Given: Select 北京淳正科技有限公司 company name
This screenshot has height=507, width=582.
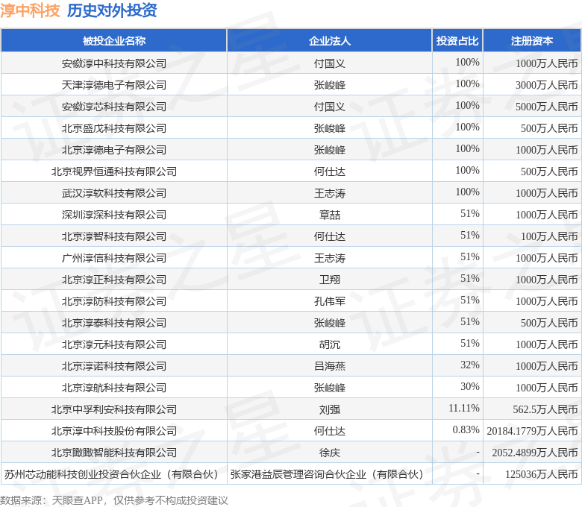Looking at the screenshot, I should 114,280.
